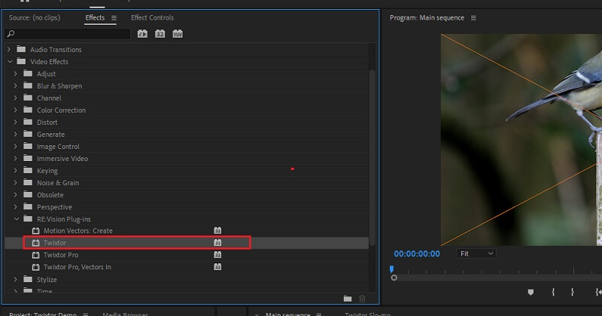This screenshot has height=316, width=602.
Task: Open the Effects panel hamburger menu
Action: point(114,18)
